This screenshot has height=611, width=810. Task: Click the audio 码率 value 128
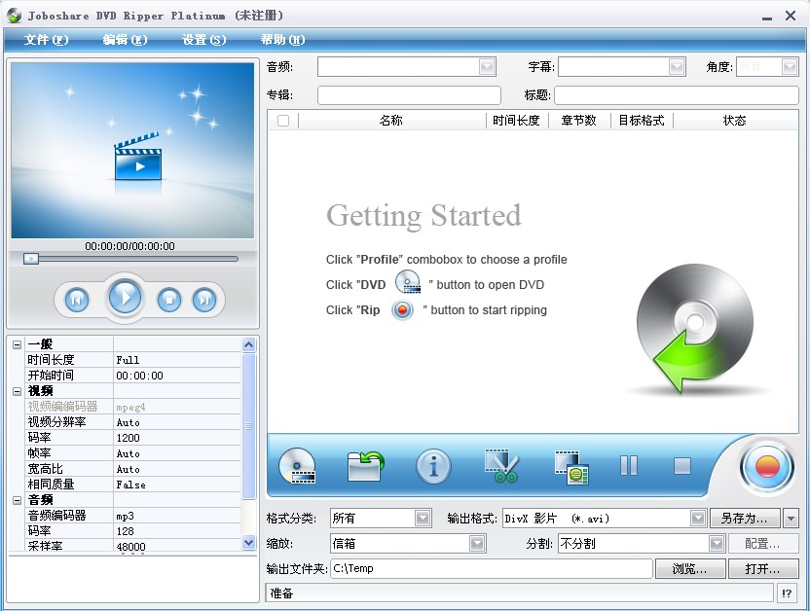point(177,531)
